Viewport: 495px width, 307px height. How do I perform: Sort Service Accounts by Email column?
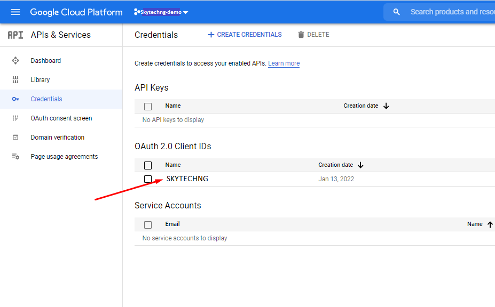(x=172, y=224)
